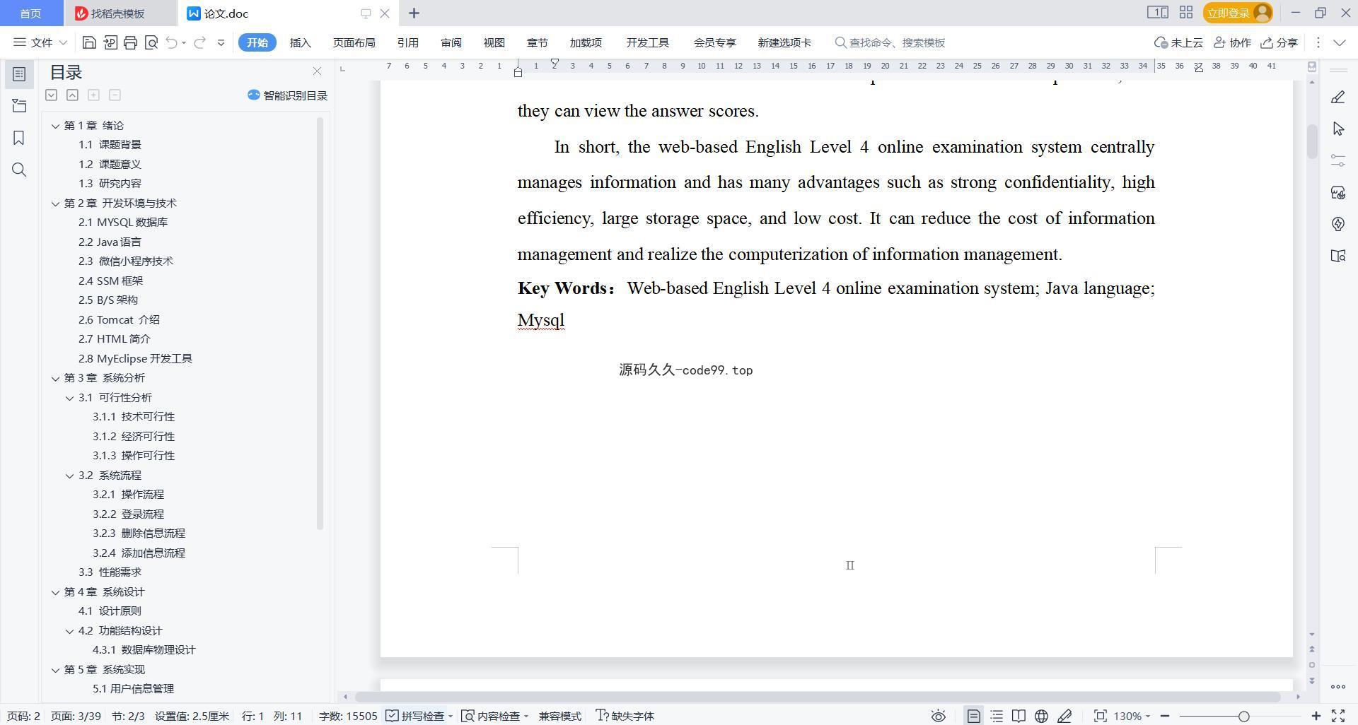Viewport: 1358px width, 725px height.
Task: Click the selection arrow icon on right sidebar
Action: pos(1337,129)
